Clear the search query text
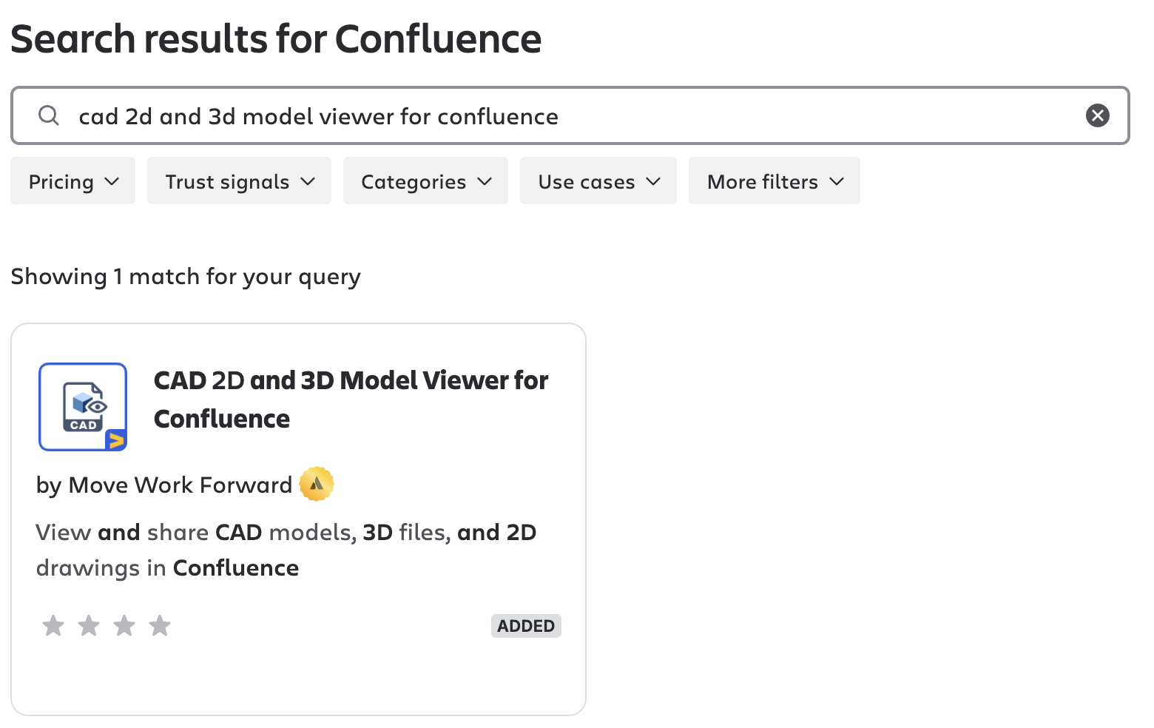Image resolution: width=1154 pixels, height=728 pixels. (1097, 115)
